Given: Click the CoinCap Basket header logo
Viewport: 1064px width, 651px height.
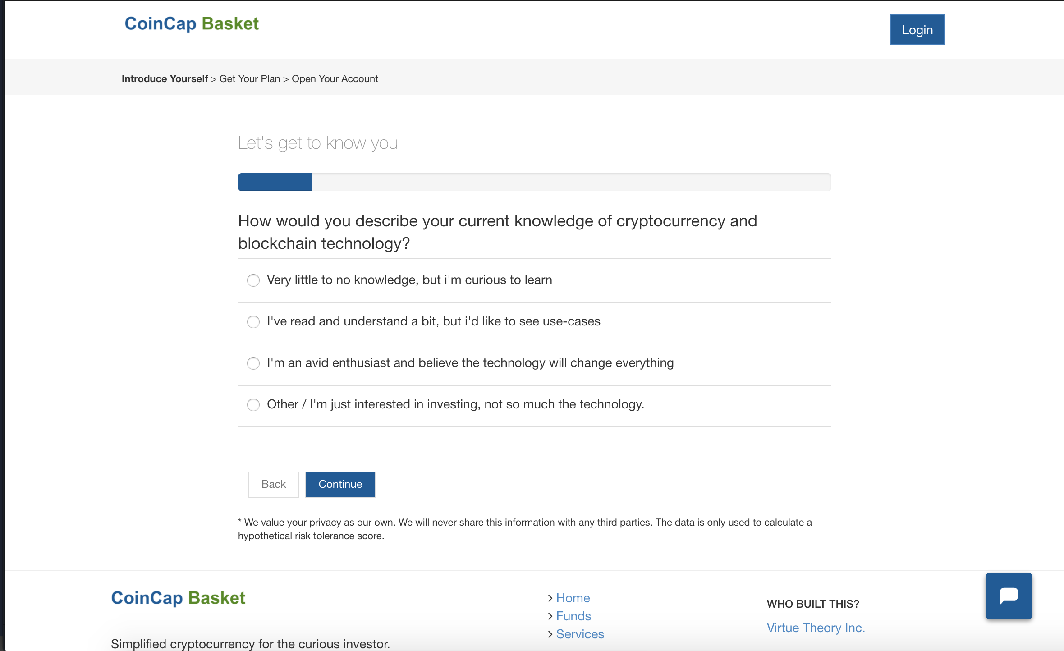Looking at the screenshot, I should tap(191, 24).
